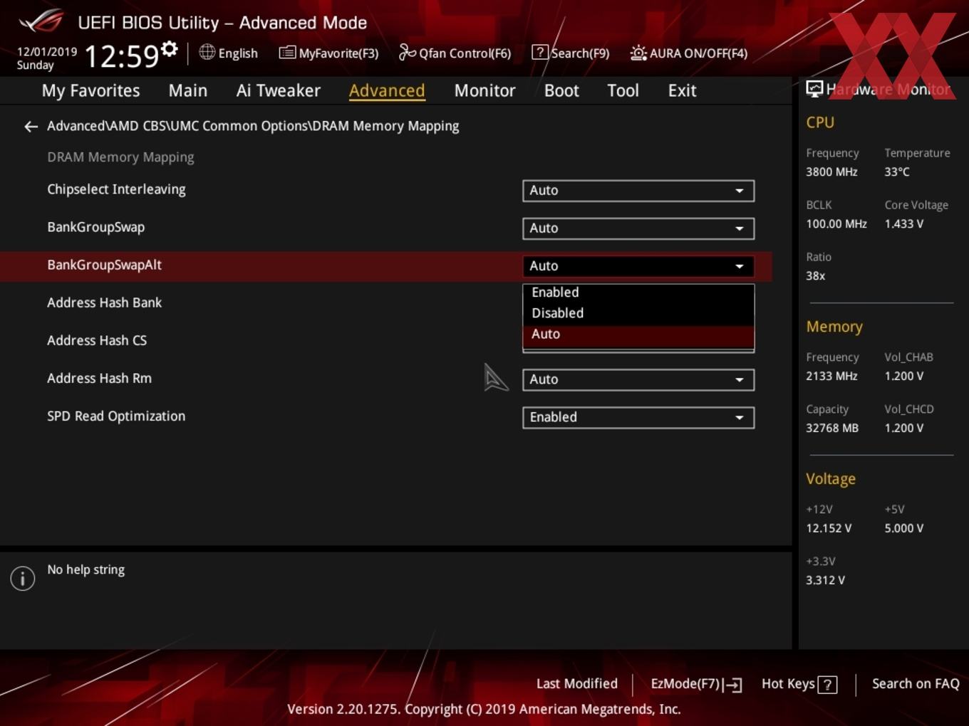This screenshot has width=969, height=726.
Task: Click the DRAM Memory Mapping heading
Action: (x=120, y=157)
